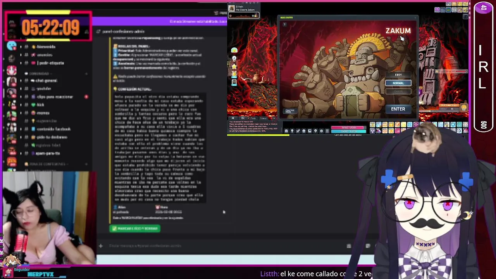
Task: Add a channel to the COMUNIDAD category
Action: pyautogui.click(x=86, y=74)
